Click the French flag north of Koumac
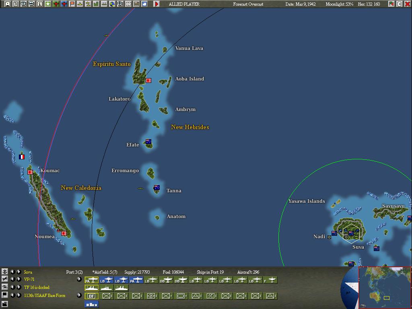The height and width of the screenshot is (309, 412). pyautogui.click(x=22, y=157)
